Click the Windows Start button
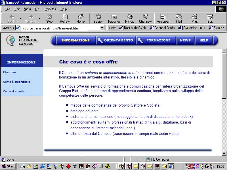The height and width of the screenshot is (170, 227). (x=8, y=166)
